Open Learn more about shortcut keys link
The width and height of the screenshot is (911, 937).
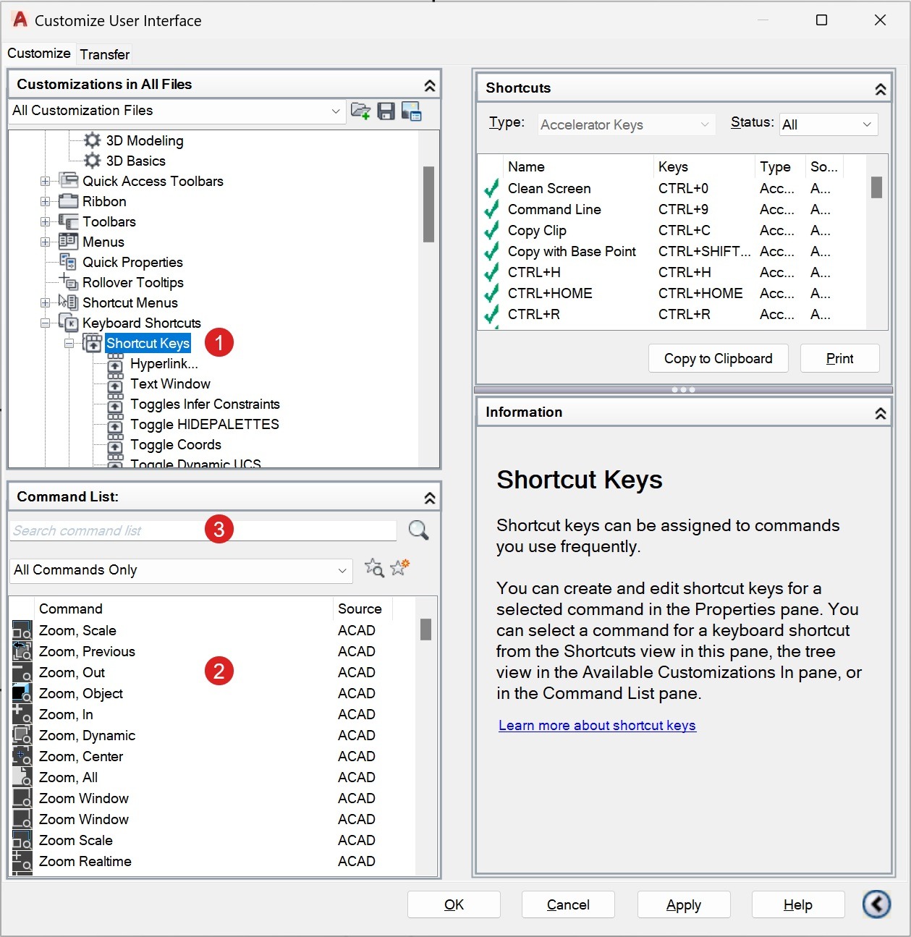[x=597, y=725]
